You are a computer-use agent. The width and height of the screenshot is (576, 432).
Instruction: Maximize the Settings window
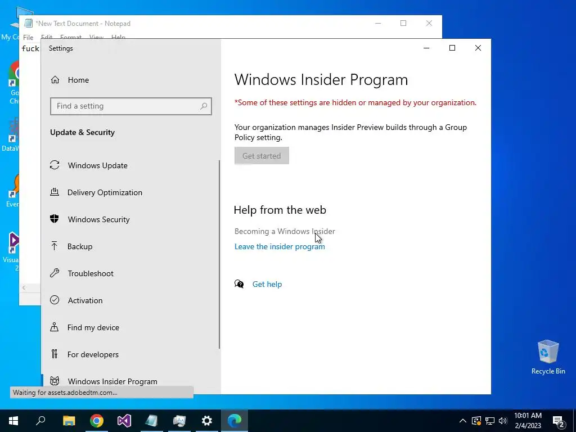pyautogui.click(x=452, y=48)
